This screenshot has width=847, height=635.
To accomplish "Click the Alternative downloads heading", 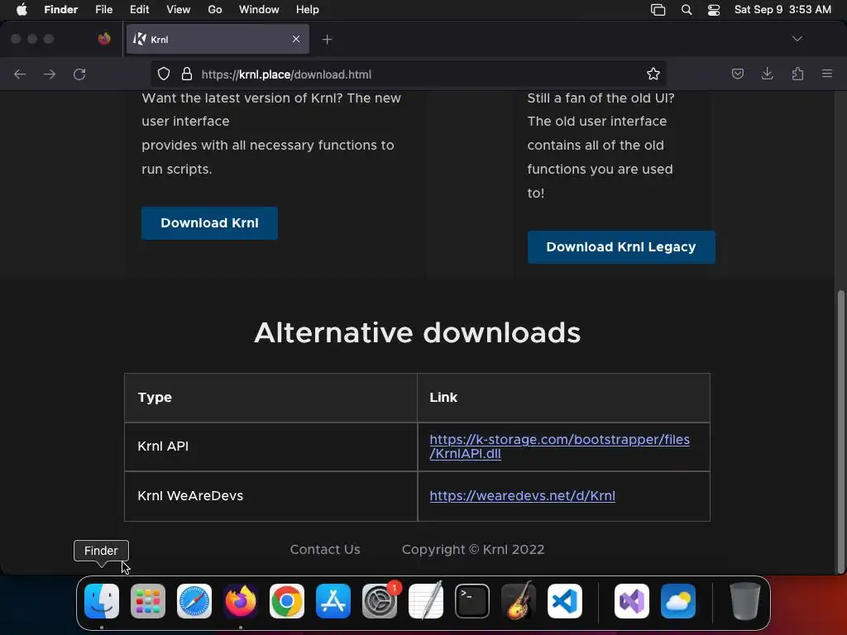I will tap(418, 332).
